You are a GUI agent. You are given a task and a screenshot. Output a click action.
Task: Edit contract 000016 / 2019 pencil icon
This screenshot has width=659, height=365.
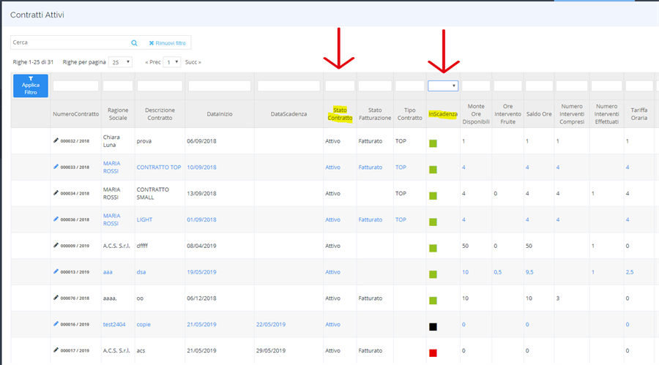56,324
